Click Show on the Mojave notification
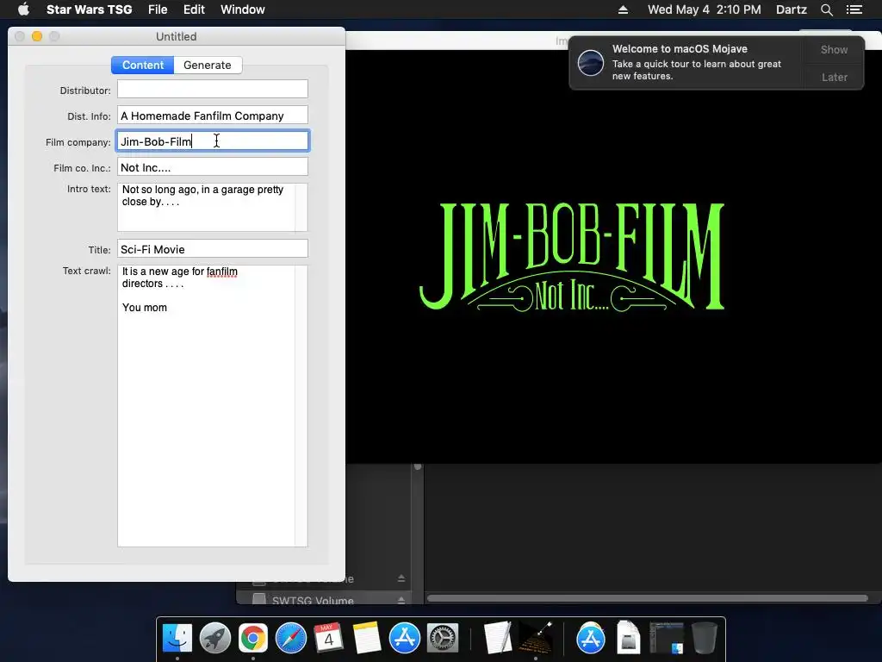Screen dimensions: 882x662 (x=834, y=49)
